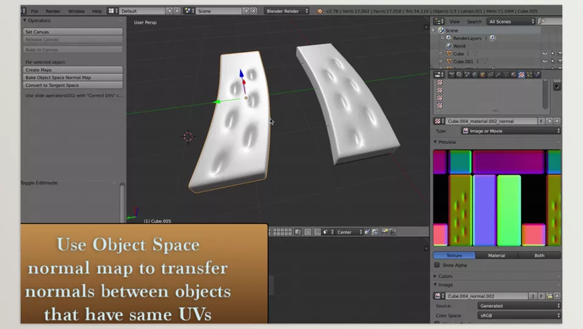Switch preview to Material tab
Viewport: 583px width, 329px height.
point(496,256)
